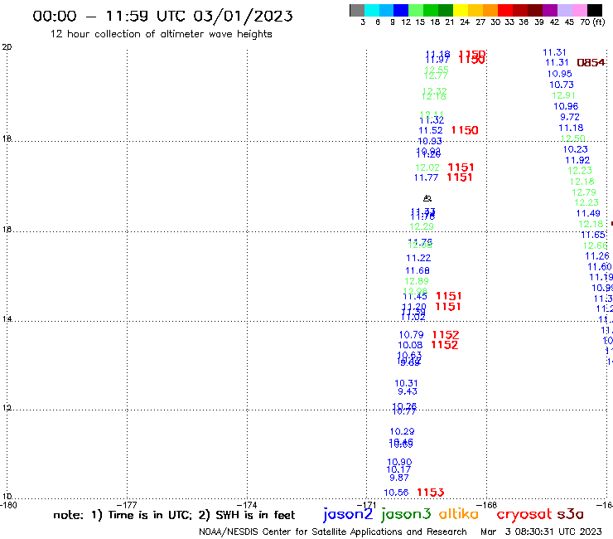Click the green value "12.89"

click(x=417, y=281)
